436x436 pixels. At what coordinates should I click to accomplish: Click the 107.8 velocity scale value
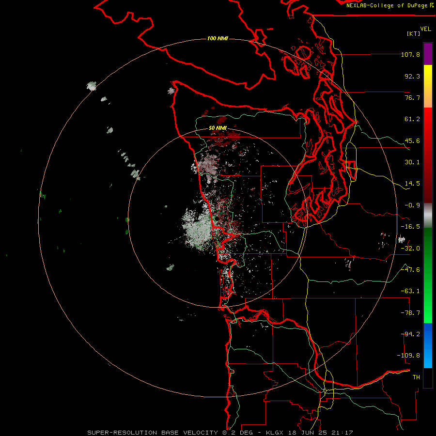[x=410, y=54]
